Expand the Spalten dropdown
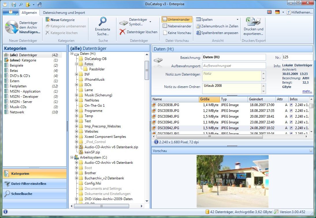The height and width of the screenshot is (218, 316). coord(237,20)
